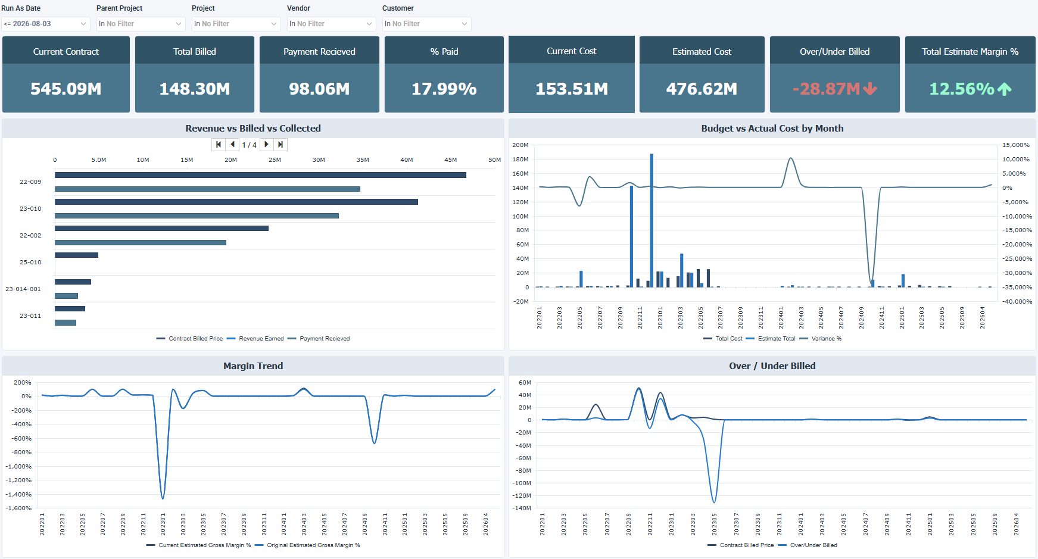
Task: Toggle the Over/Under Billed legend entry
Action: click(808, 545)
